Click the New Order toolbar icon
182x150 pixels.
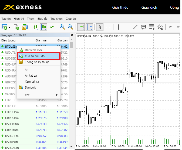pyautogui.click(x=16, y=27)
